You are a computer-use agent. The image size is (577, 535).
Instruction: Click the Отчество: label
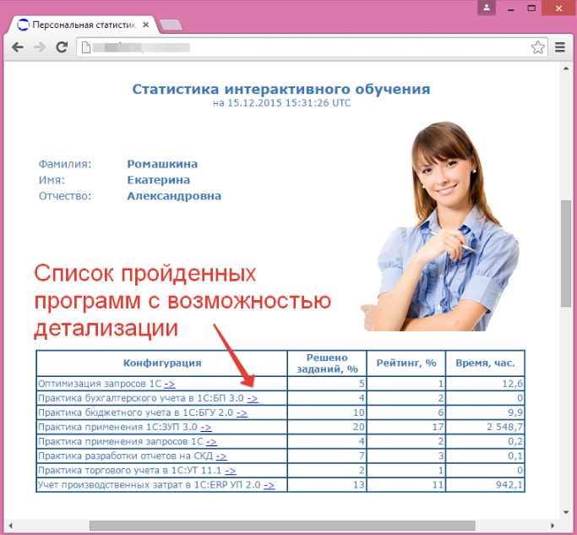pos(65,196)
